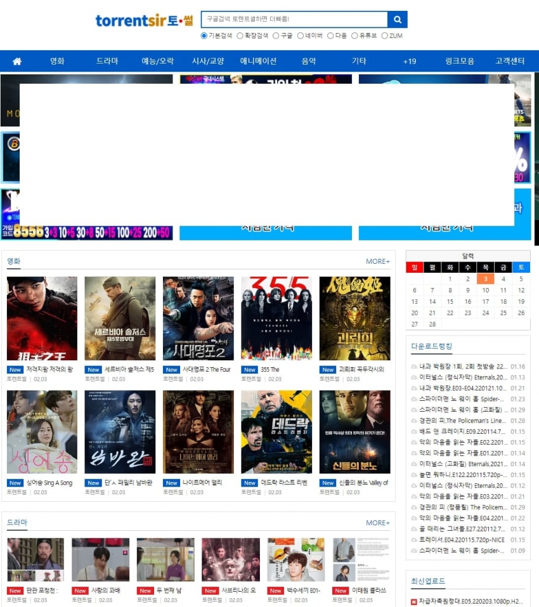This screenshot has width=539, height=607.
Task: Open the 싱어송 movie poster
Action: pyautogui.click(x=42, y=432)
